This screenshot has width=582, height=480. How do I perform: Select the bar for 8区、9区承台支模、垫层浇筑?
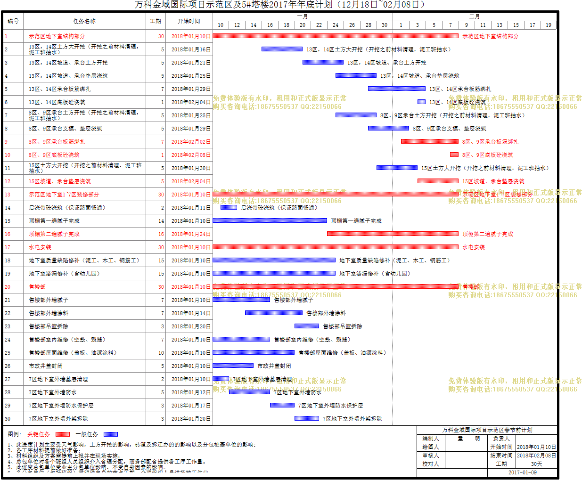click(388, 128)
